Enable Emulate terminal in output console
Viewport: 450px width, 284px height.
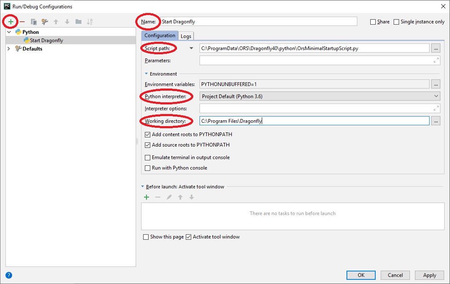pyautogui.click(x=148, y=157)
